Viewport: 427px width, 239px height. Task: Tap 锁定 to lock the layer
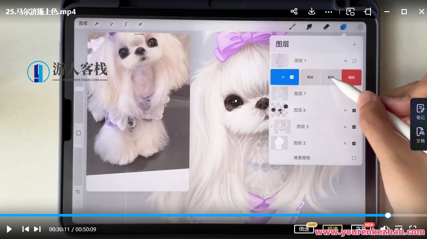[311, 77]
